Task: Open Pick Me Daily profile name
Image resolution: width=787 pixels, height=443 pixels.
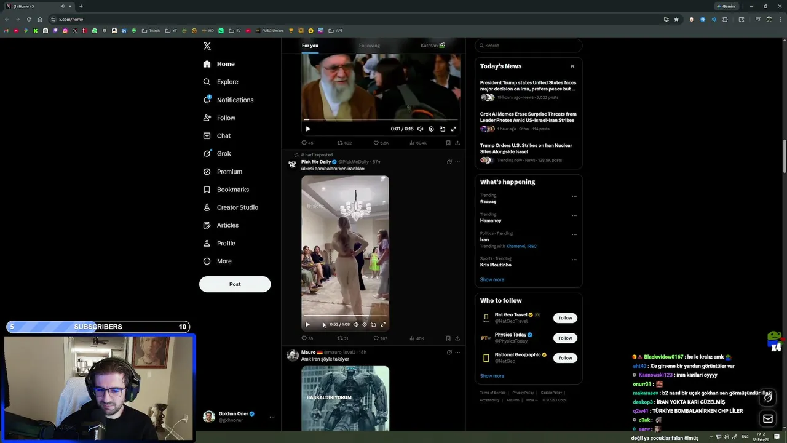Action: click(315, 162)
